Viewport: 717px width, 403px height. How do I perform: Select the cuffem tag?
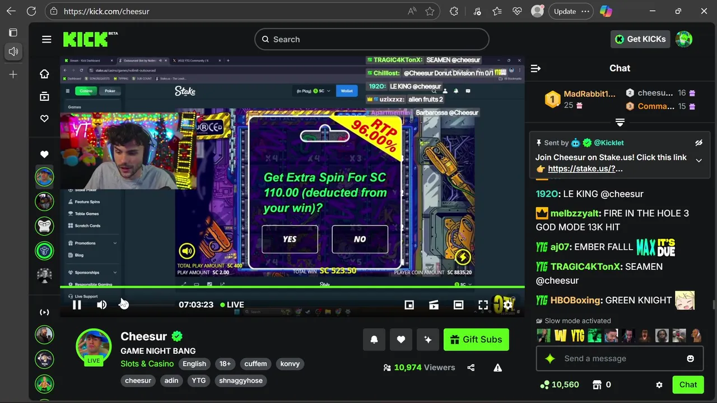pyautogui.click(x=255, y=364)
